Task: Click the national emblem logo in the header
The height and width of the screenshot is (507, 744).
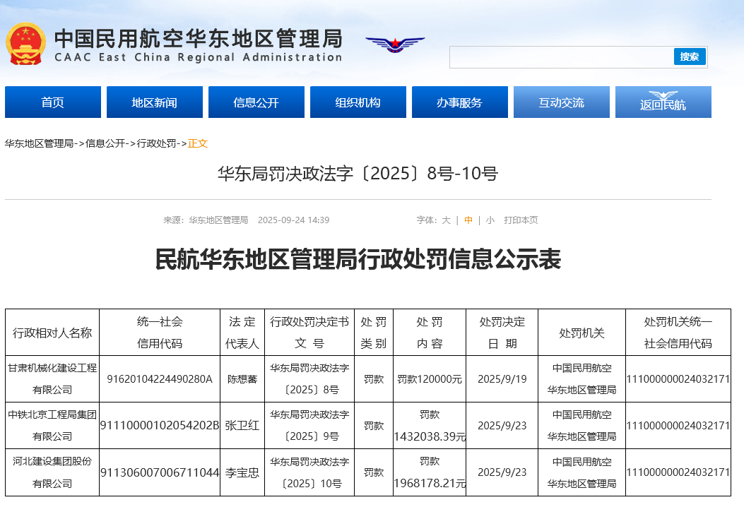Action: click(25, 44)
